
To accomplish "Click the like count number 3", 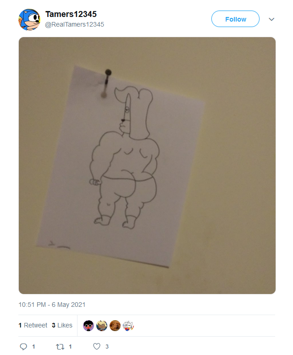I will click(107, 347).
